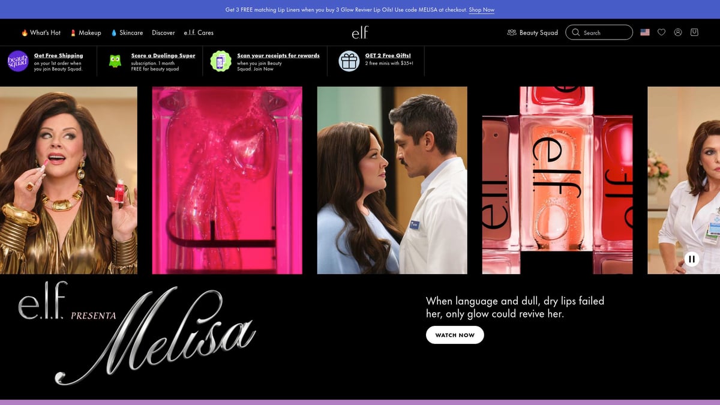This screenshot has width=720, height=405.
Task: Expand the Skincare navigation menu
Action: point(127,33)
